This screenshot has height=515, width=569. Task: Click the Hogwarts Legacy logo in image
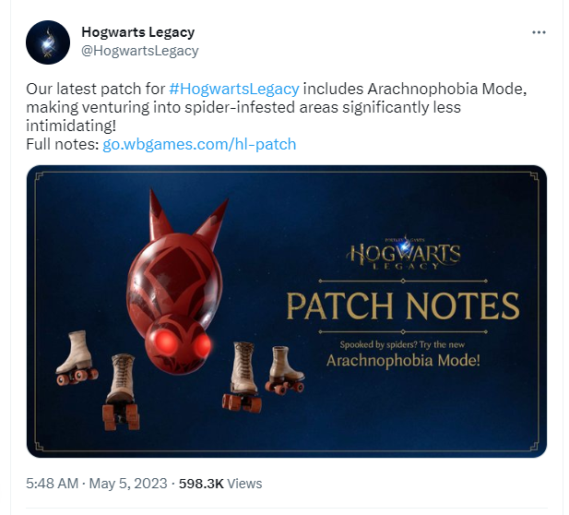coord(403,252)
